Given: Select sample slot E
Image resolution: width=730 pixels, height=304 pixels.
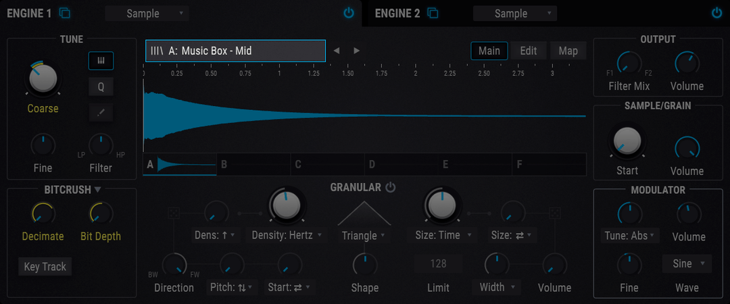Looking at the screenshot, I should click(475, 164).
